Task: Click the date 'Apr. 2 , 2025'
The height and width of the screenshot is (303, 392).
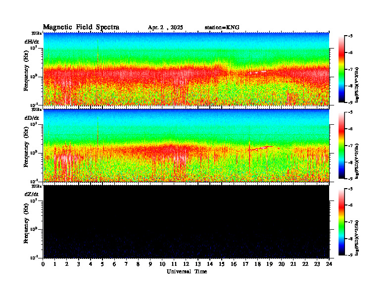Action: coord(165,28)
